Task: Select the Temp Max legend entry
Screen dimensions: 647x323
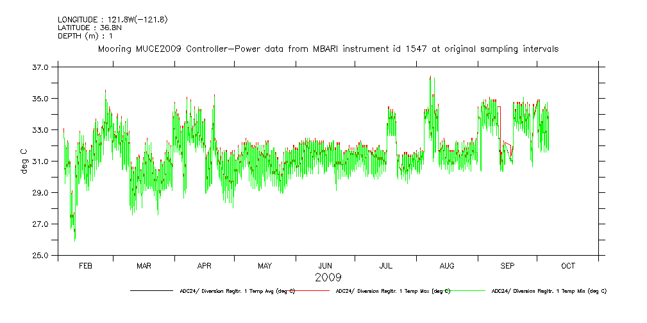Action: tap(392, 291)
